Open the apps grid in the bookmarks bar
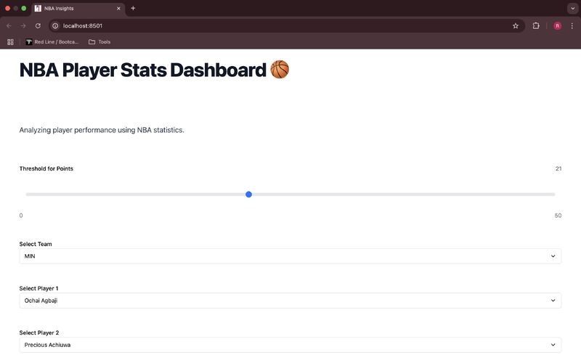This screenshot has height=363, width=581. 10,42
